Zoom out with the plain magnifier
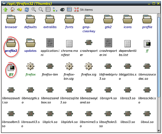This screenshot has height=134, width=162. click(41, 9)
